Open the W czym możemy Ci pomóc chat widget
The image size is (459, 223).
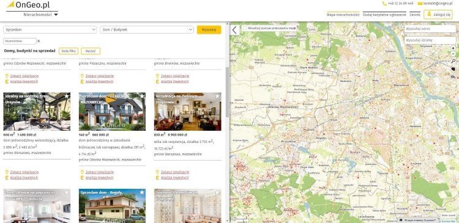point(418,220)
